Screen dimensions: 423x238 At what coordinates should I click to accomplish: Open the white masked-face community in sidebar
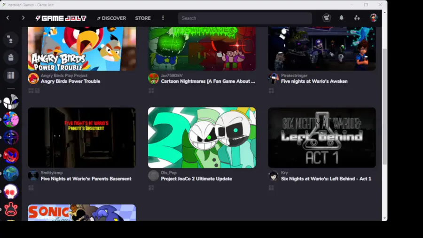(11, 102)
